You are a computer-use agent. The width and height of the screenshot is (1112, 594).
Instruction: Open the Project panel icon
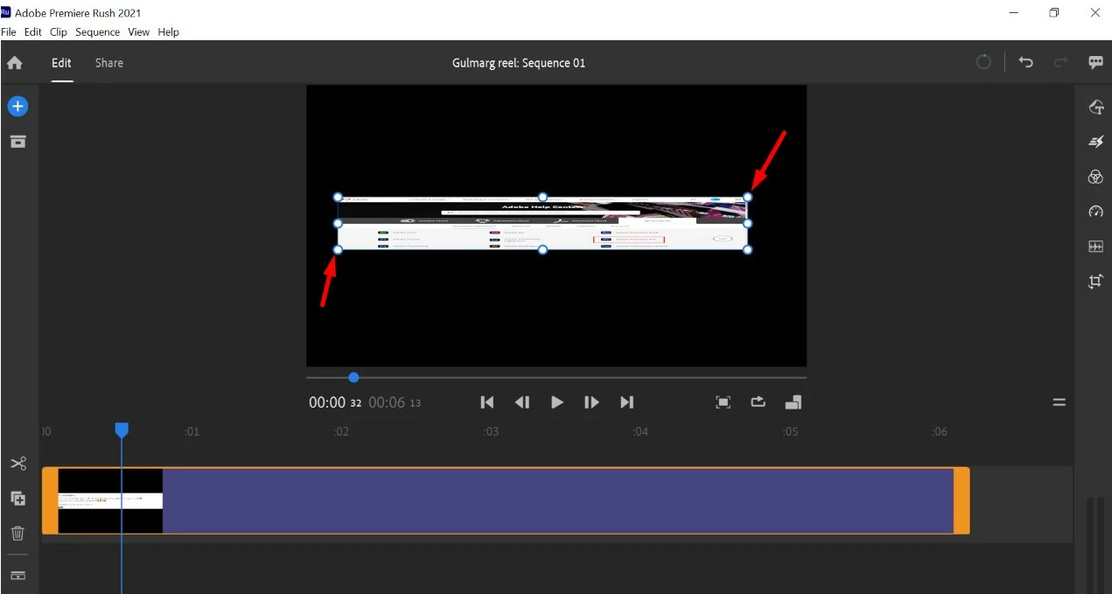pyautogui.click(x=17, y=142)
